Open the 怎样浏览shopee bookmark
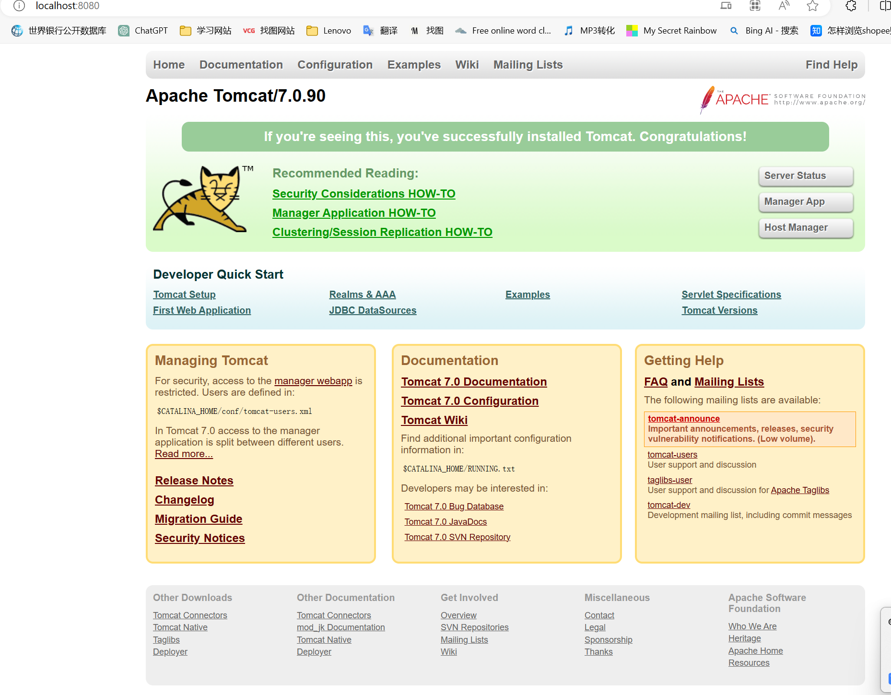The image size is (891, 695). (x=850, y=31)
